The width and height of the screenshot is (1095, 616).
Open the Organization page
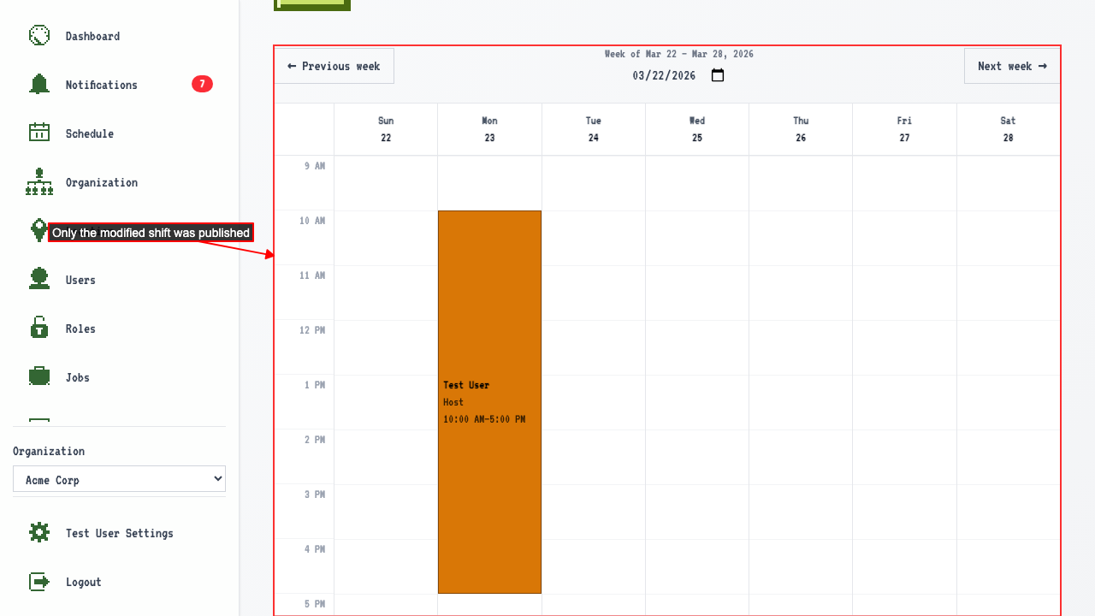pos(102,182)
